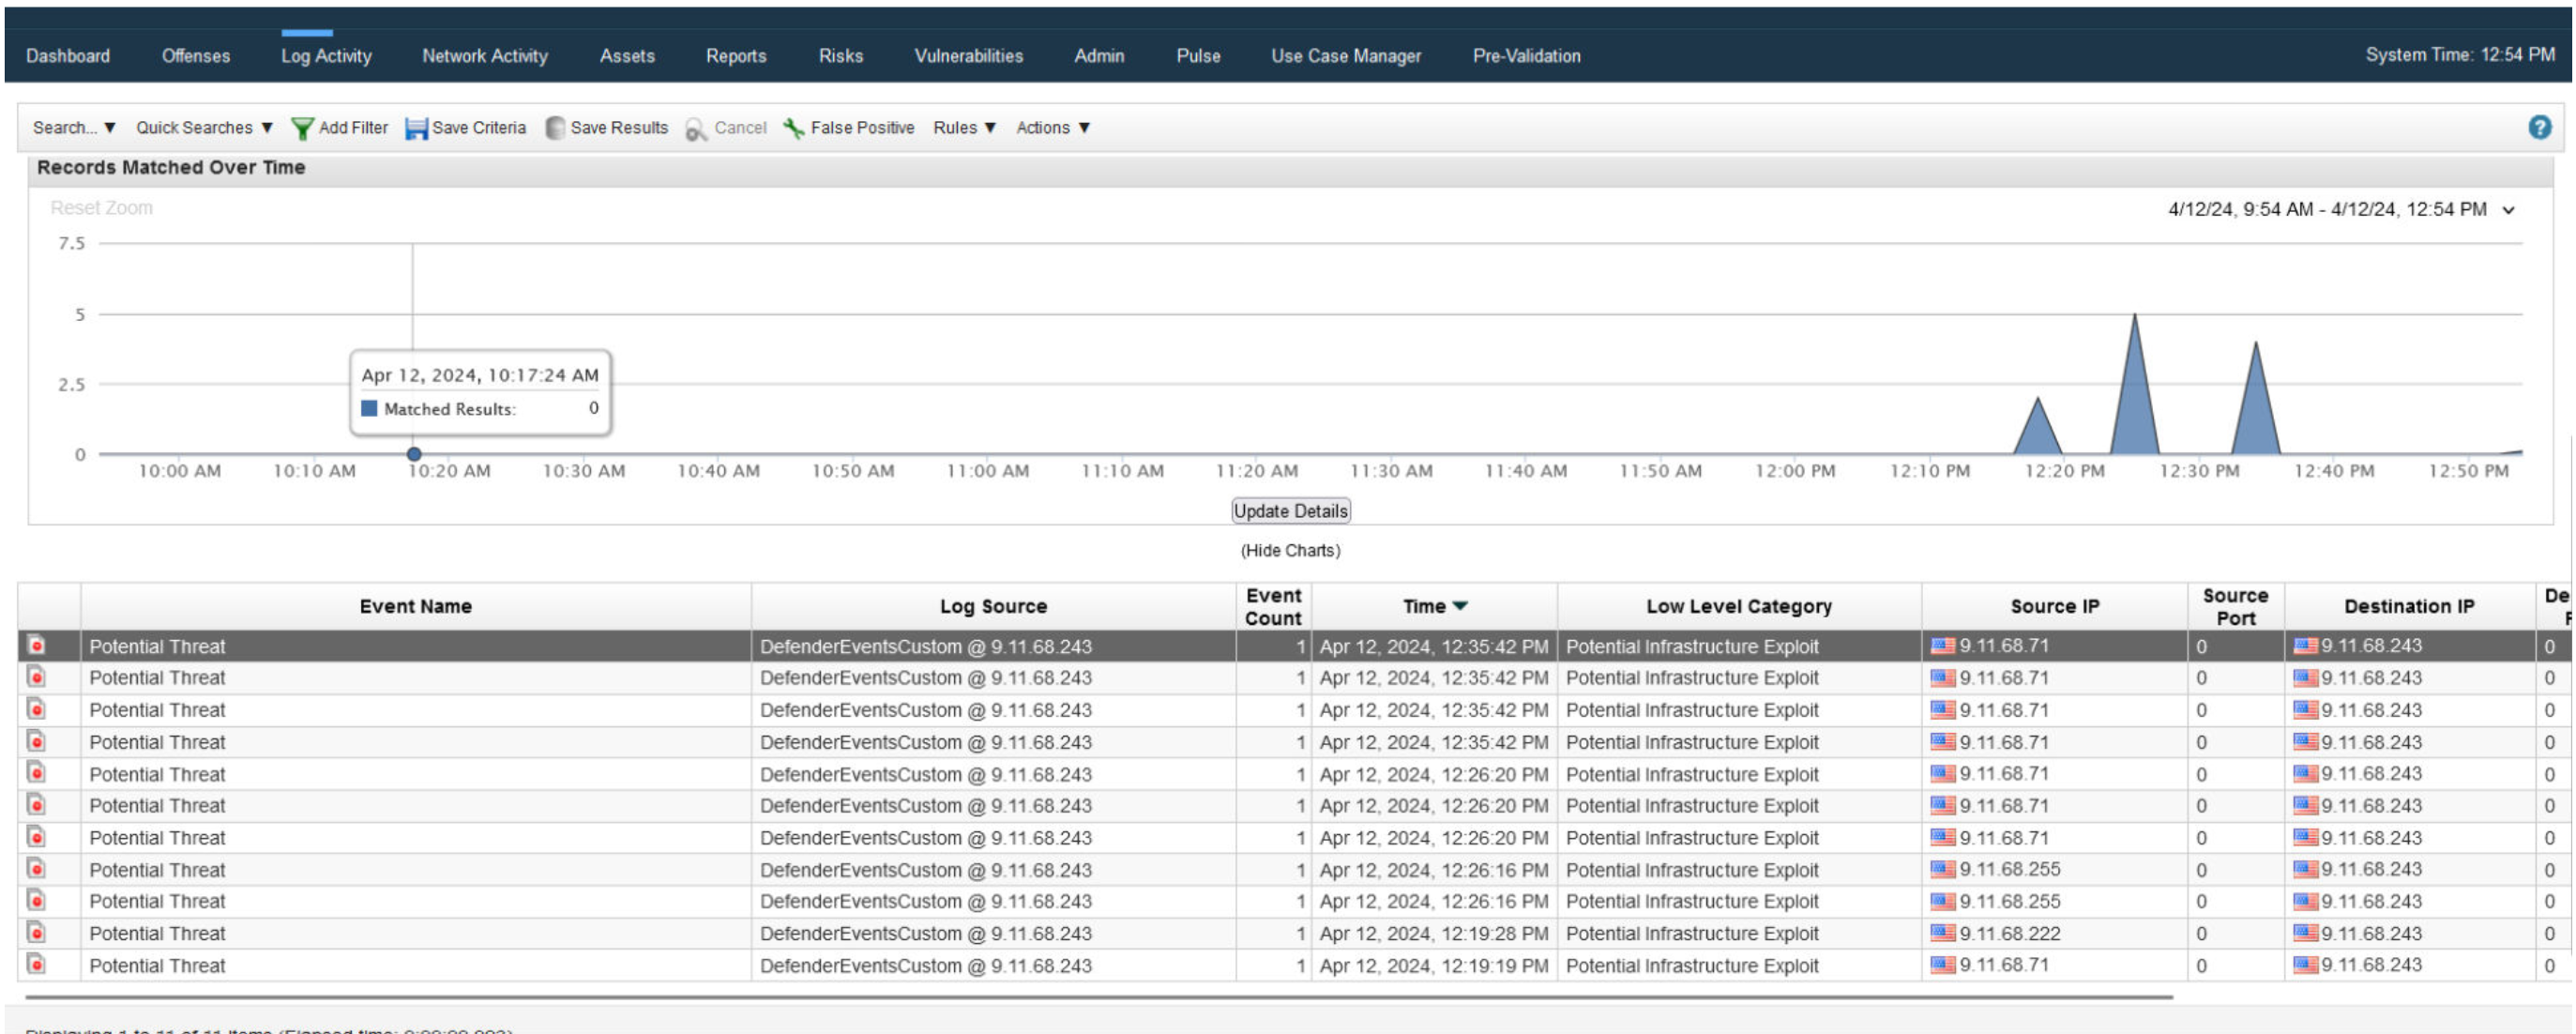Click the Cancel search icon

694,127
